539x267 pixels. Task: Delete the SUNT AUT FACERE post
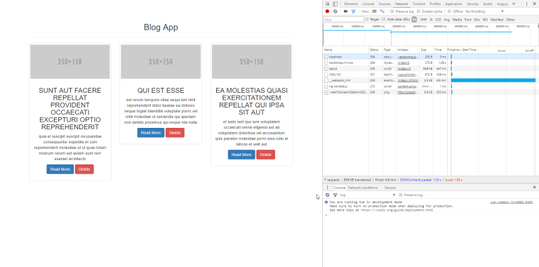[x=84, y=169]
